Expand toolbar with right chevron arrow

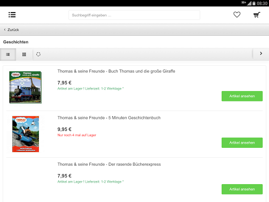[x=261, y=54]
